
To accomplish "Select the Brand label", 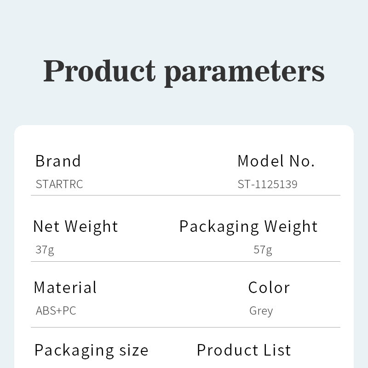I will point(58,161).
